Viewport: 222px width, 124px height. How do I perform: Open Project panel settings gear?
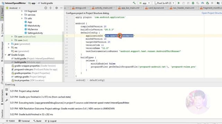pos(57,8)
